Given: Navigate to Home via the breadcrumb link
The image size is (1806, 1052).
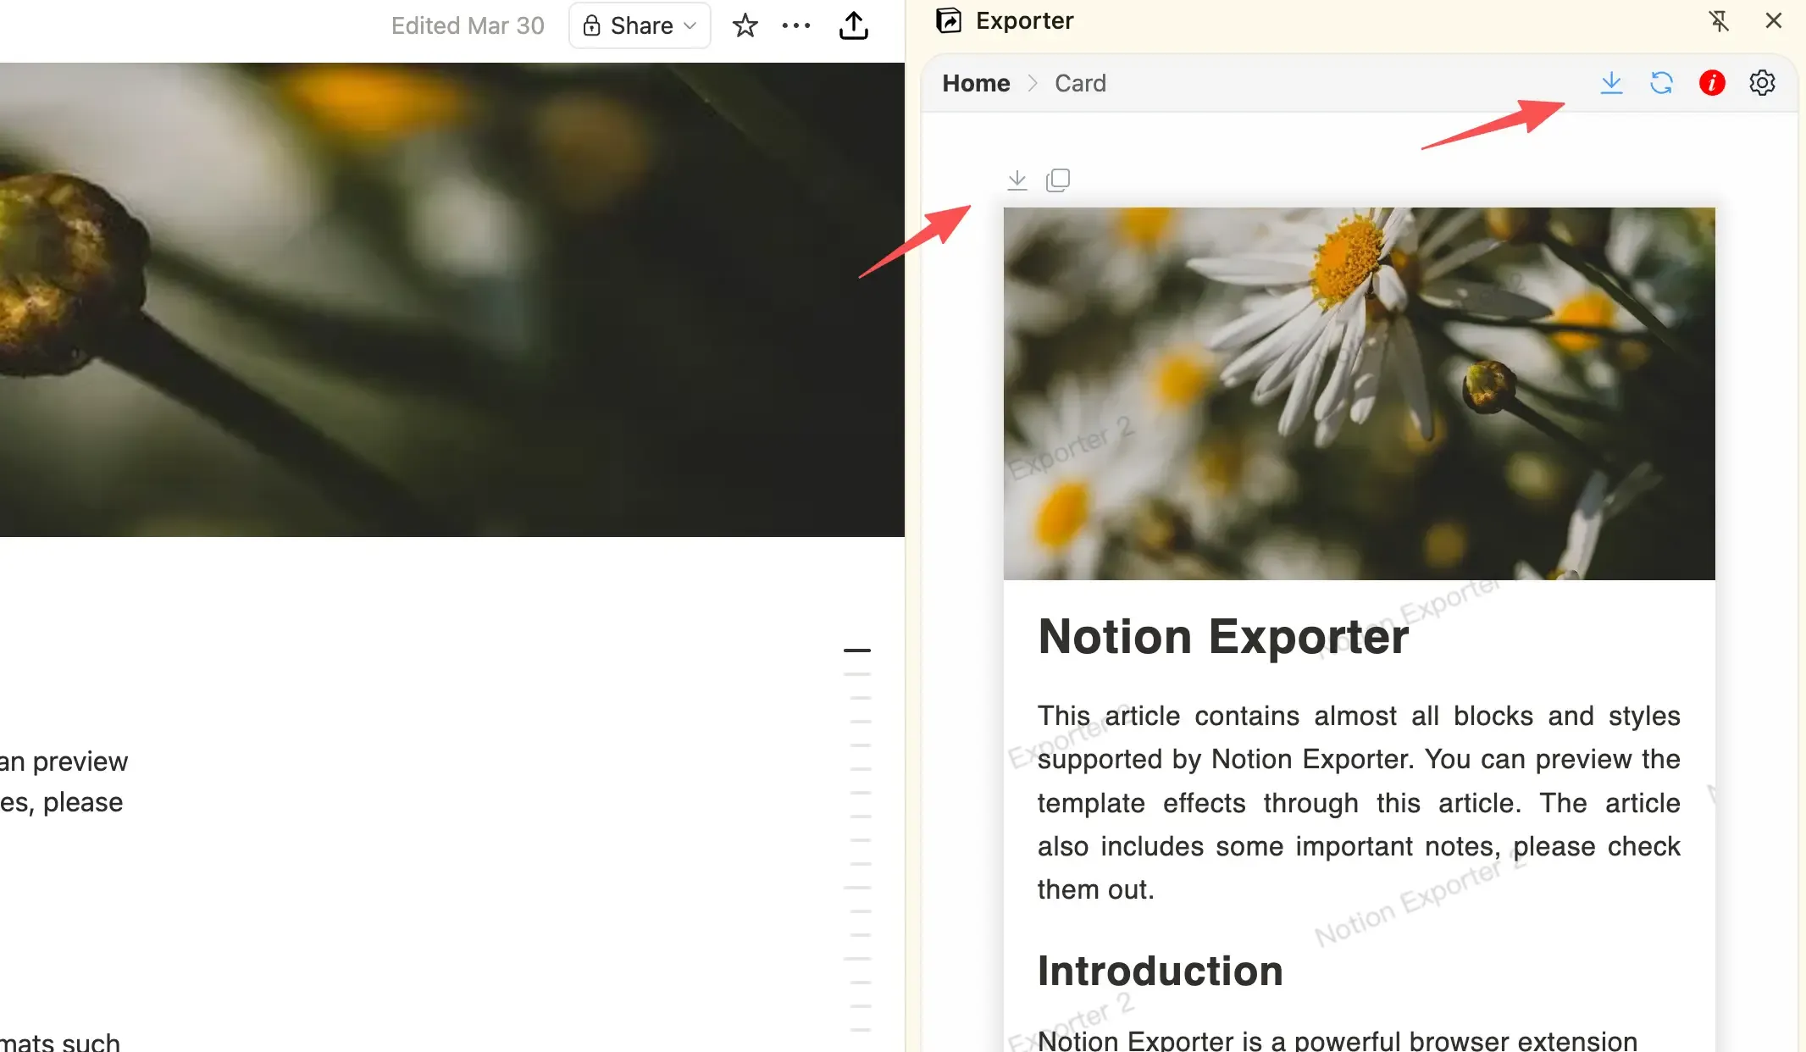Looking at the screenshot, I should [976, 83].
